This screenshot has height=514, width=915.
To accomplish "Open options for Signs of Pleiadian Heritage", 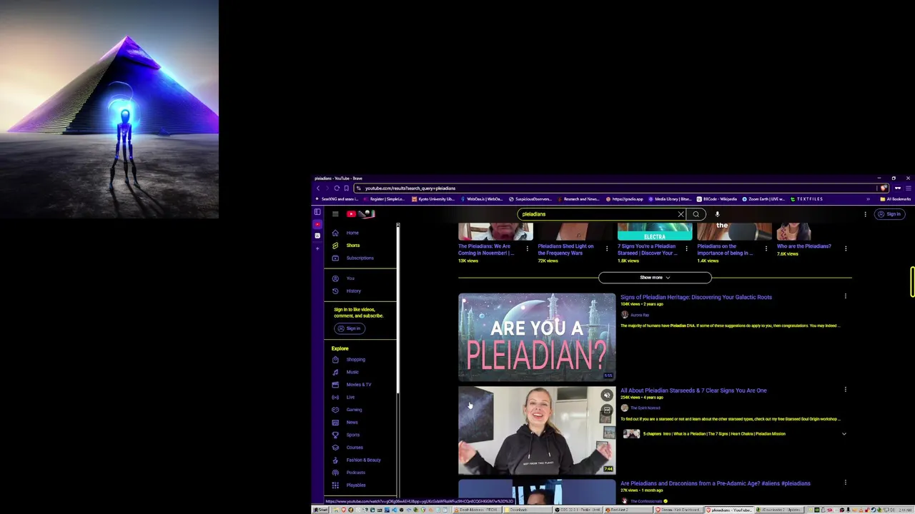I will point(845,296).
